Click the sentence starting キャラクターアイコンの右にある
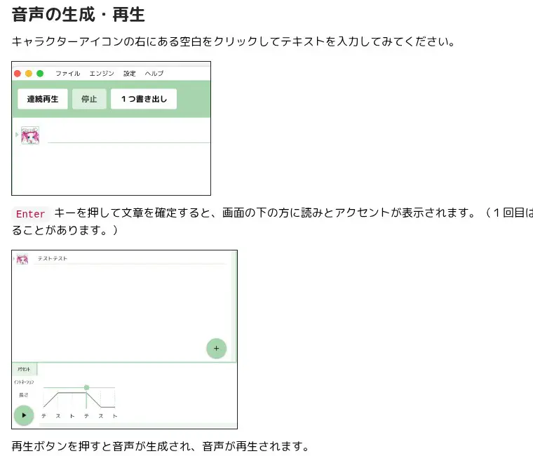 click(x=234, y=42)
